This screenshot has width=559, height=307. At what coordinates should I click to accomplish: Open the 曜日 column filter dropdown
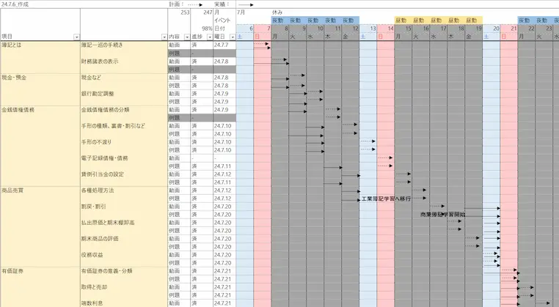click(233, 37)
